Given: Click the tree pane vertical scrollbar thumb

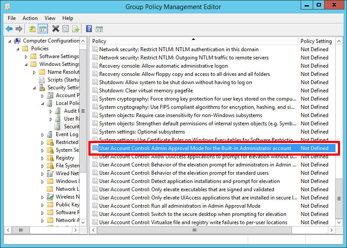Looking at the screenshot, I should [83, 111].
